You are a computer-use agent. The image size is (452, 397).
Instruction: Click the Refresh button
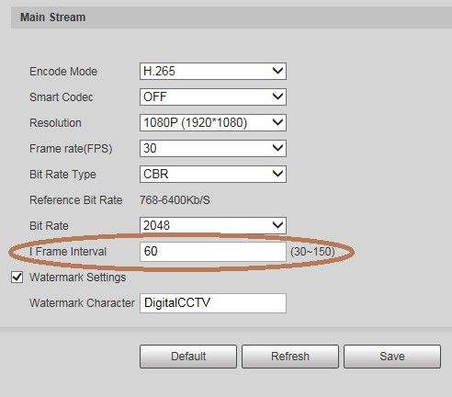pyautogui.click(x=290, y=357)
